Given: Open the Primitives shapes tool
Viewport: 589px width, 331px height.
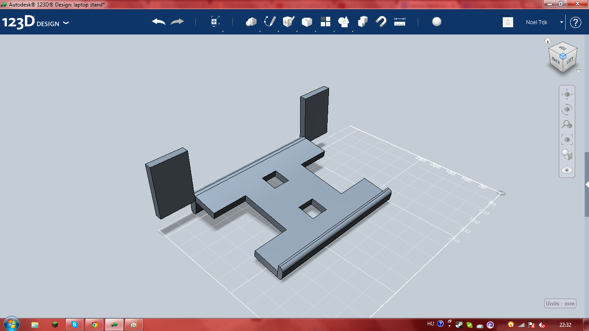Looking at the screenshot, I should pyautogui.click(x=251, y=22).
